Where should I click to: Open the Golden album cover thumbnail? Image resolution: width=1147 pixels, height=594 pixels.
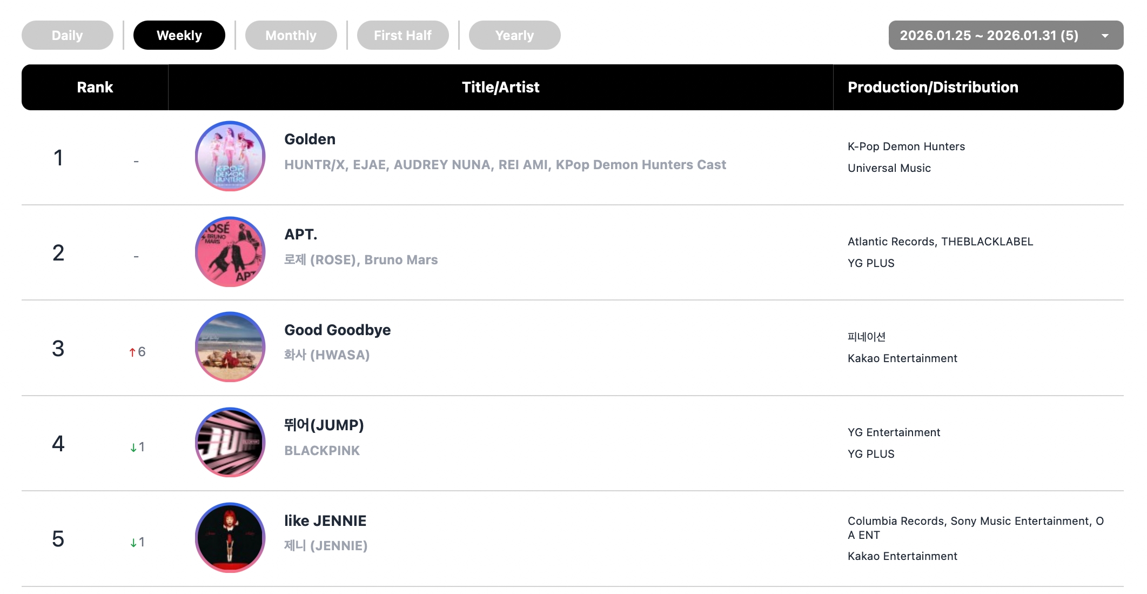[x=230, y=156]
